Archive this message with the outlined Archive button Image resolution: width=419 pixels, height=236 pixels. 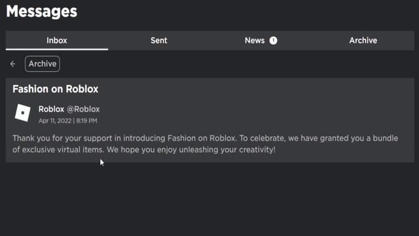click(43, 64)
